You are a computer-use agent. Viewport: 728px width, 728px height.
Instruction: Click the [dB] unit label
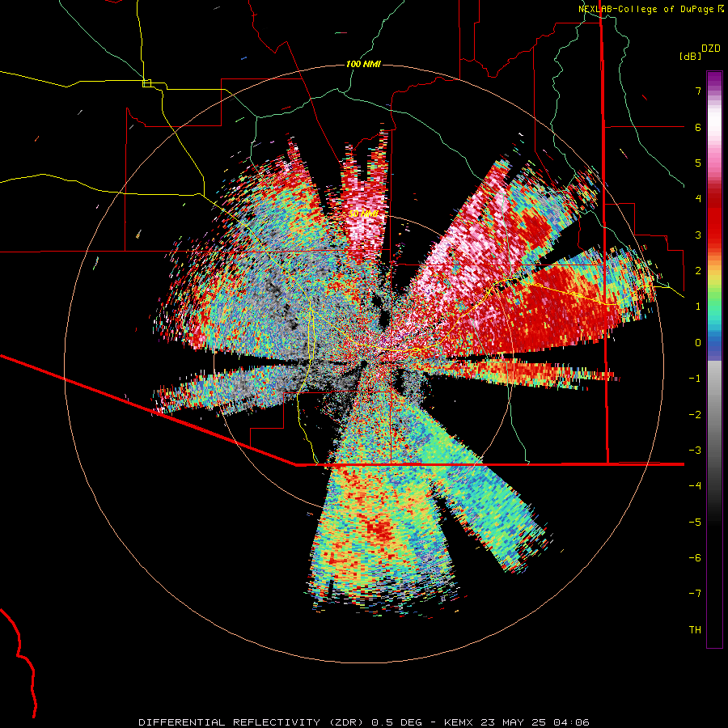pos(691,56)
